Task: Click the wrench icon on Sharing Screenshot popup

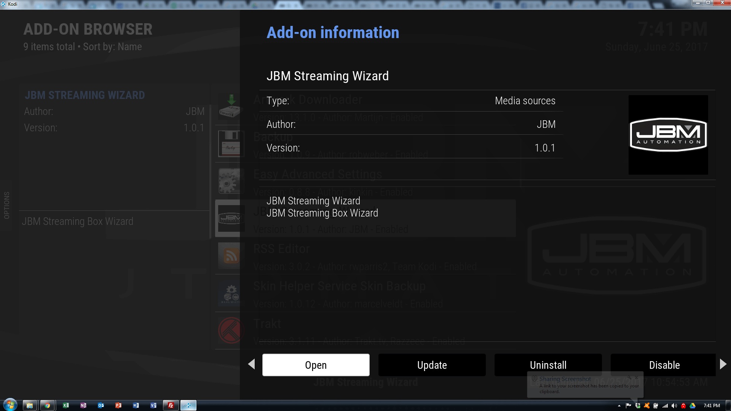Action: [629, 377]
